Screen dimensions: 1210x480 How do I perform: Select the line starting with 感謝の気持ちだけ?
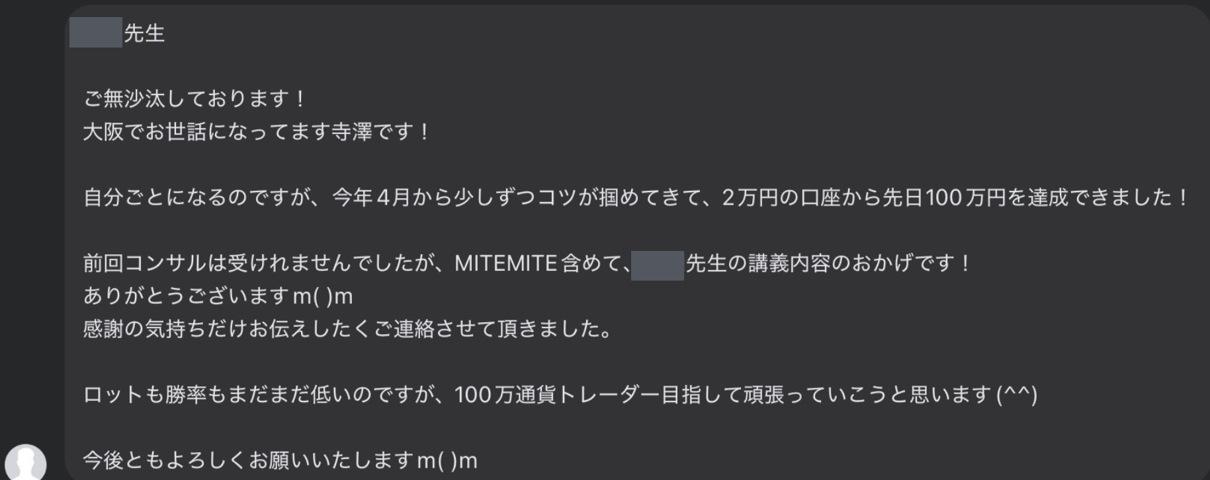[348, 329]
